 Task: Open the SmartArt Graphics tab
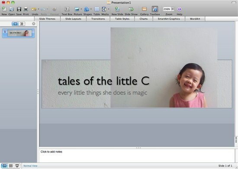(169, 19)
